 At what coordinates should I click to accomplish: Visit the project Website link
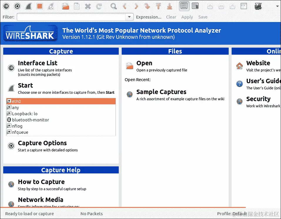click(x=258, y=63)
